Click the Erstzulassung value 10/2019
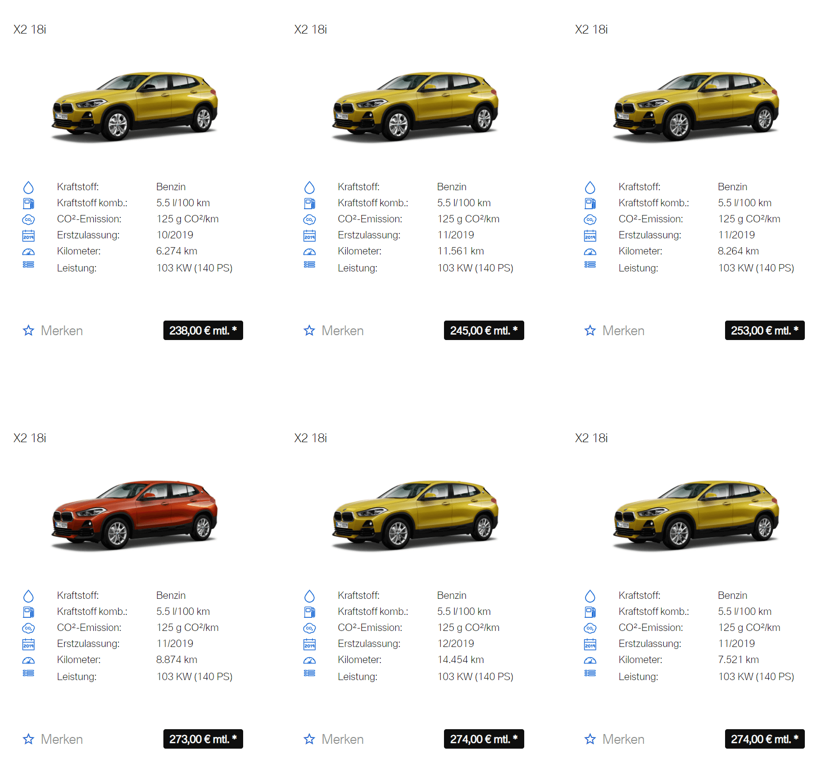Viewport: 834px width, 772px height. tap(175, 235)
